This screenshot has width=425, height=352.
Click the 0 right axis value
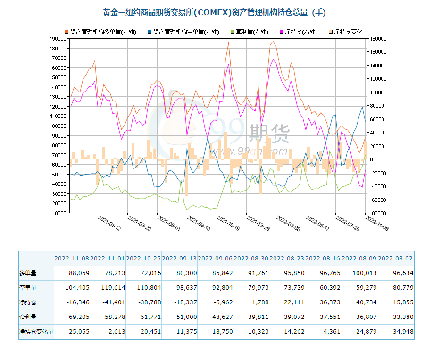pyautogui.click(x=371, y=159)
